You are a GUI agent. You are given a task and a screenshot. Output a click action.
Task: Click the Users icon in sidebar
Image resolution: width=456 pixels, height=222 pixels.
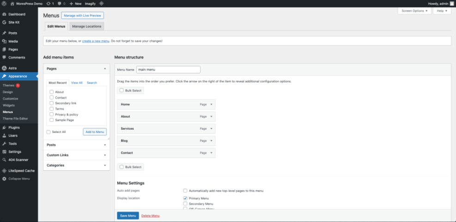coord(4,135)
